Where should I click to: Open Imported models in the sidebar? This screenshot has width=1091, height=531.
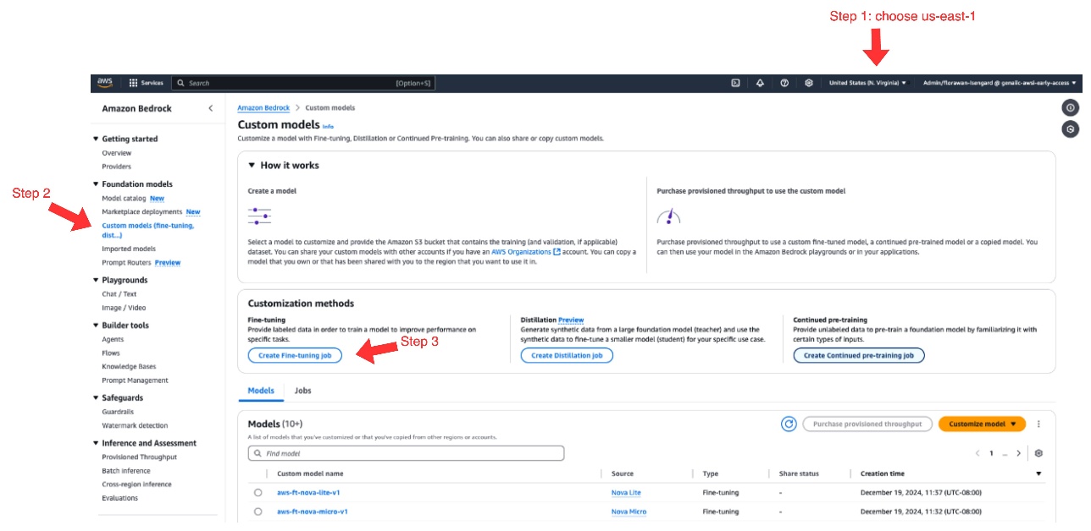click(x=129, y=249)
